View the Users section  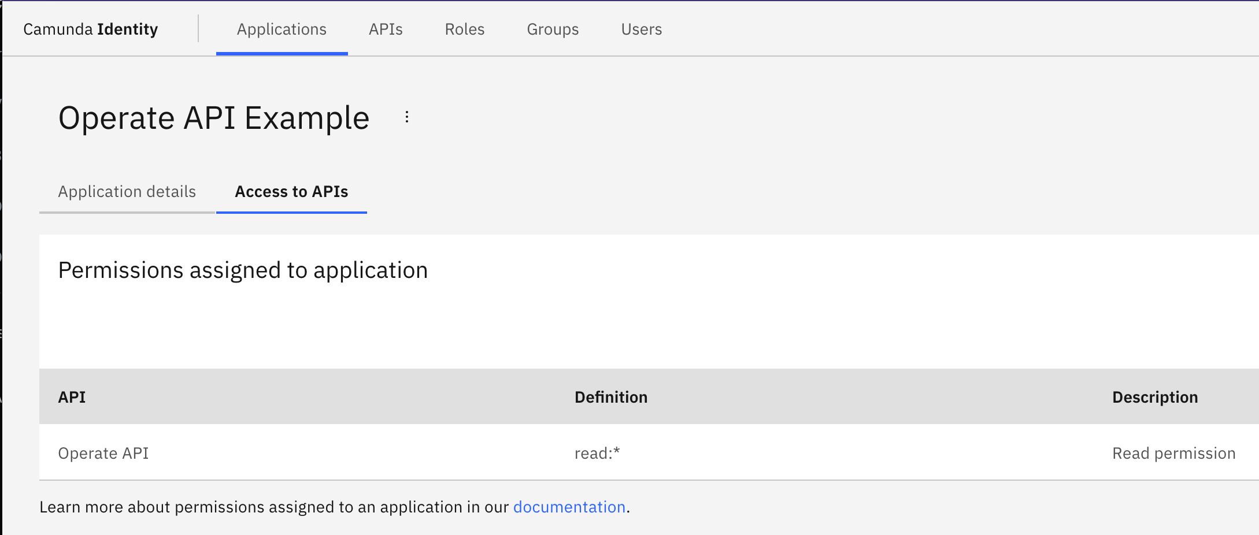pyautogui.click(x=641, y=29)
